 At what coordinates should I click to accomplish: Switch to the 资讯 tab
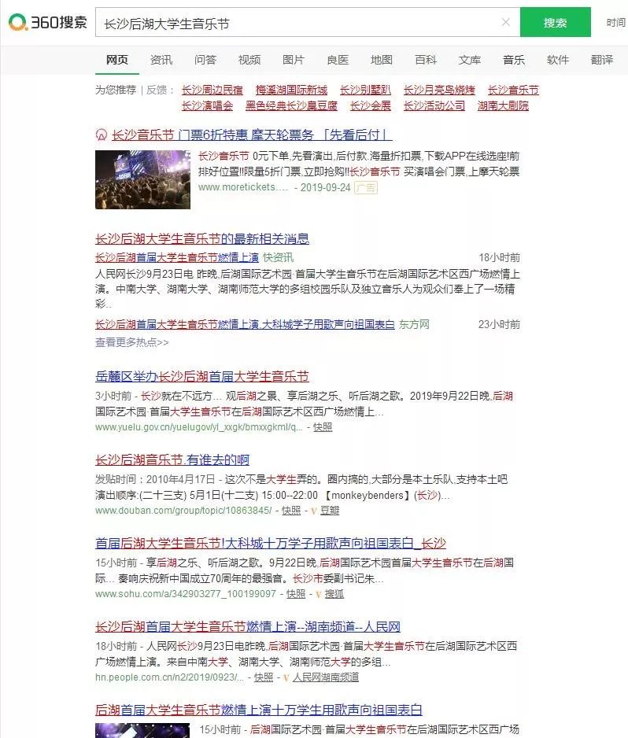161,60
